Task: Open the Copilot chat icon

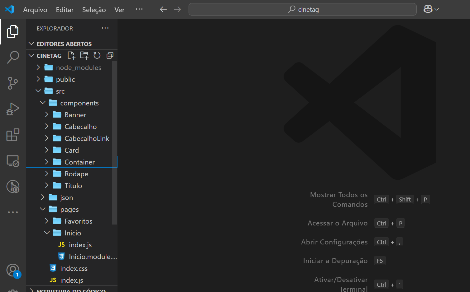Action: click(428, 9)
